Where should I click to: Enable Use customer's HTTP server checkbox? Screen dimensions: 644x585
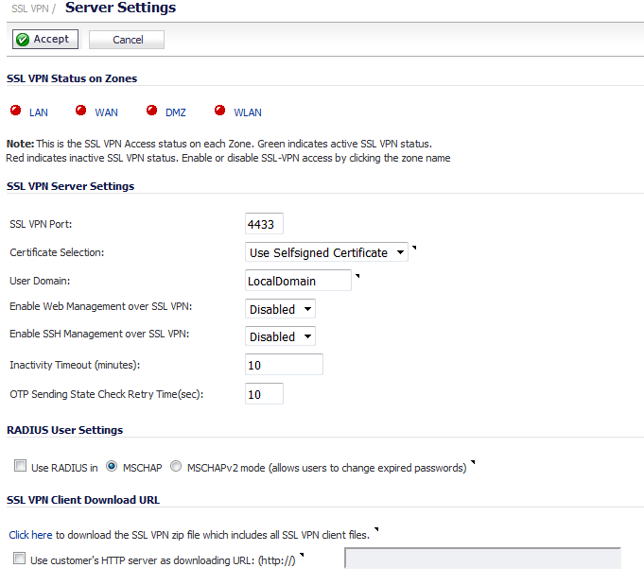(19, 559)
